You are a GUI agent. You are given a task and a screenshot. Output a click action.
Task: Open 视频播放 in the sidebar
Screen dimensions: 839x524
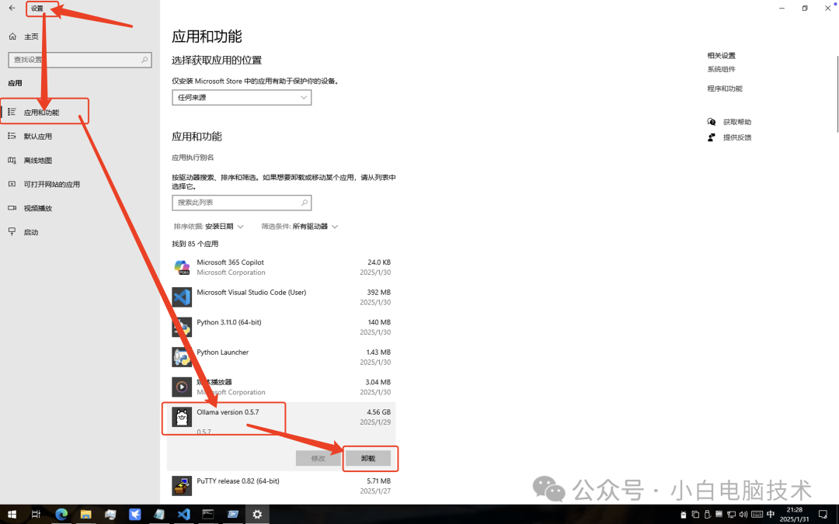point(37,209)
